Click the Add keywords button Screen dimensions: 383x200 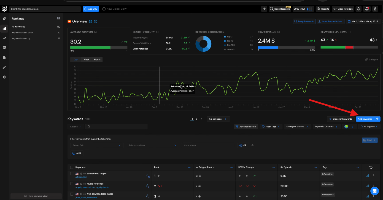pos(365,119)
